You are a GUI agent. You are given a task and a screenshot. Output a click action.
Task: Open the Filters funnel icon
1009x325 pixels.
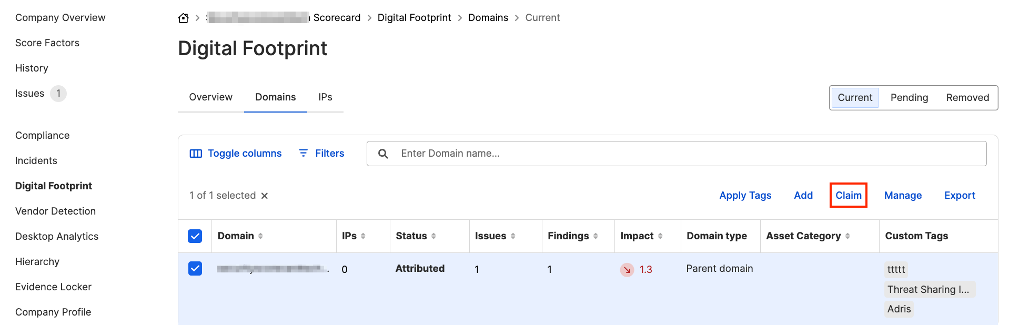pyautogui.click(x=304, y=153)
